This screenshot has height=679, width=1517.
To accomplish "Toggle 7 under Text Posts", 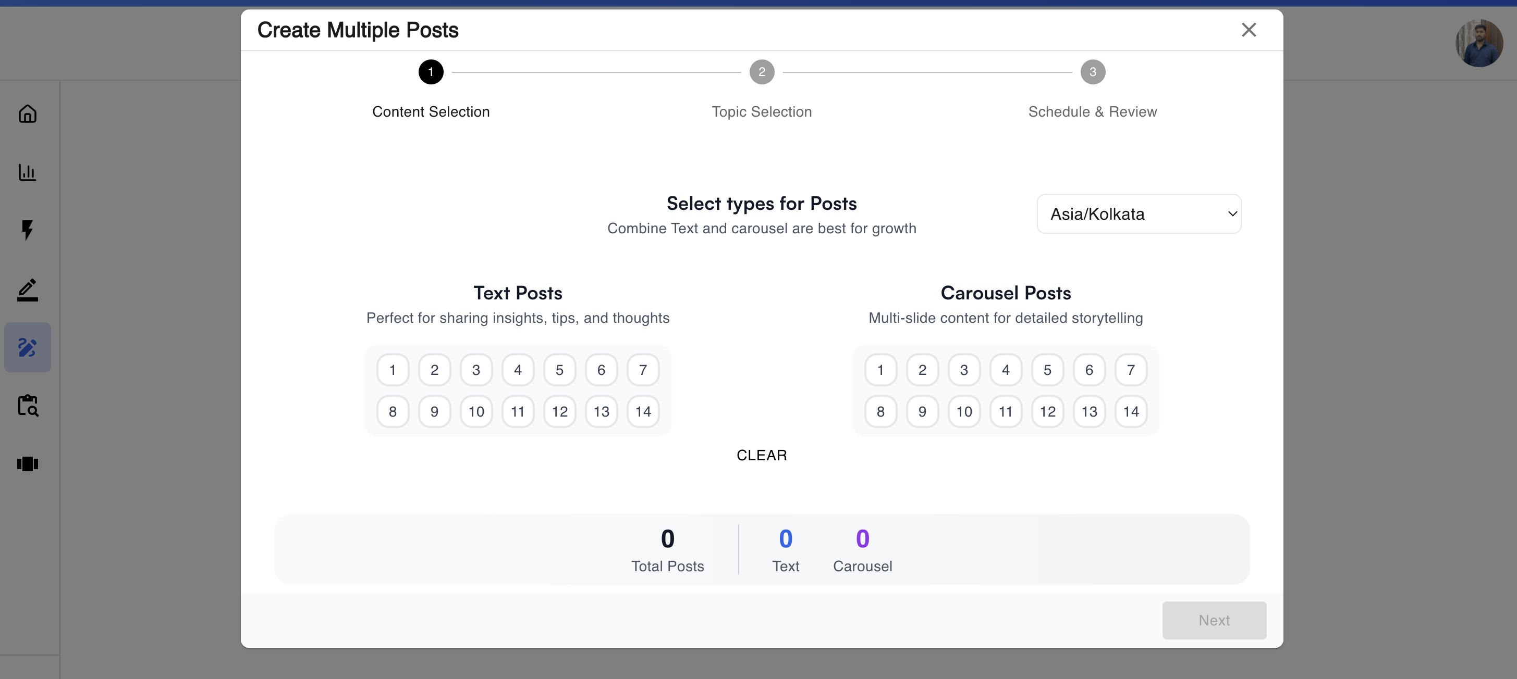I will [642, 370].
